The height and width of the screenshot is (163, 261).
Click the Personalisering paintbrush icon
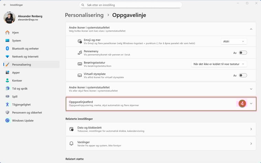[7, 65]
